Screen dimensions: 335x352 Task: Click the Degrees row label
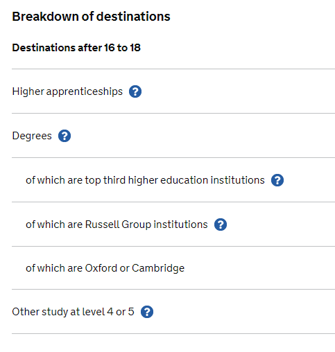click(32, 136)
